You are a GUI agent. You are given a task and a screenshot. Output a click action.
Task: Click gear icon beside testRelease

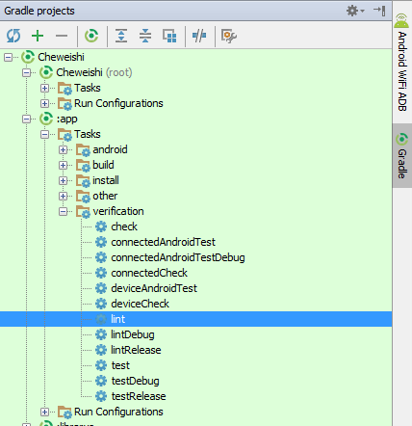(x=101, y=396)
